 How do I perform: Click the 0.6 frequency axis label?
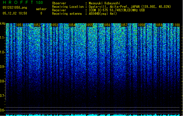[3, 110]
